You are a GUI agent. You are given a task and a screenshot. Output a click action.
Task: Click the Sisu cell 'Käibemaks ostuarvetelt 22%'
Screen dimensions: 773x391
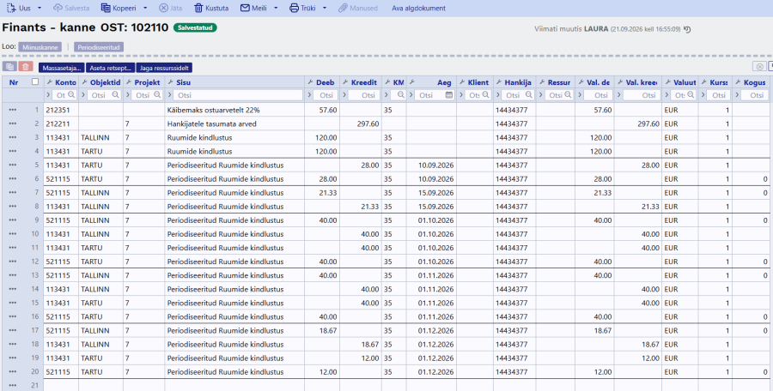[214, 110]
